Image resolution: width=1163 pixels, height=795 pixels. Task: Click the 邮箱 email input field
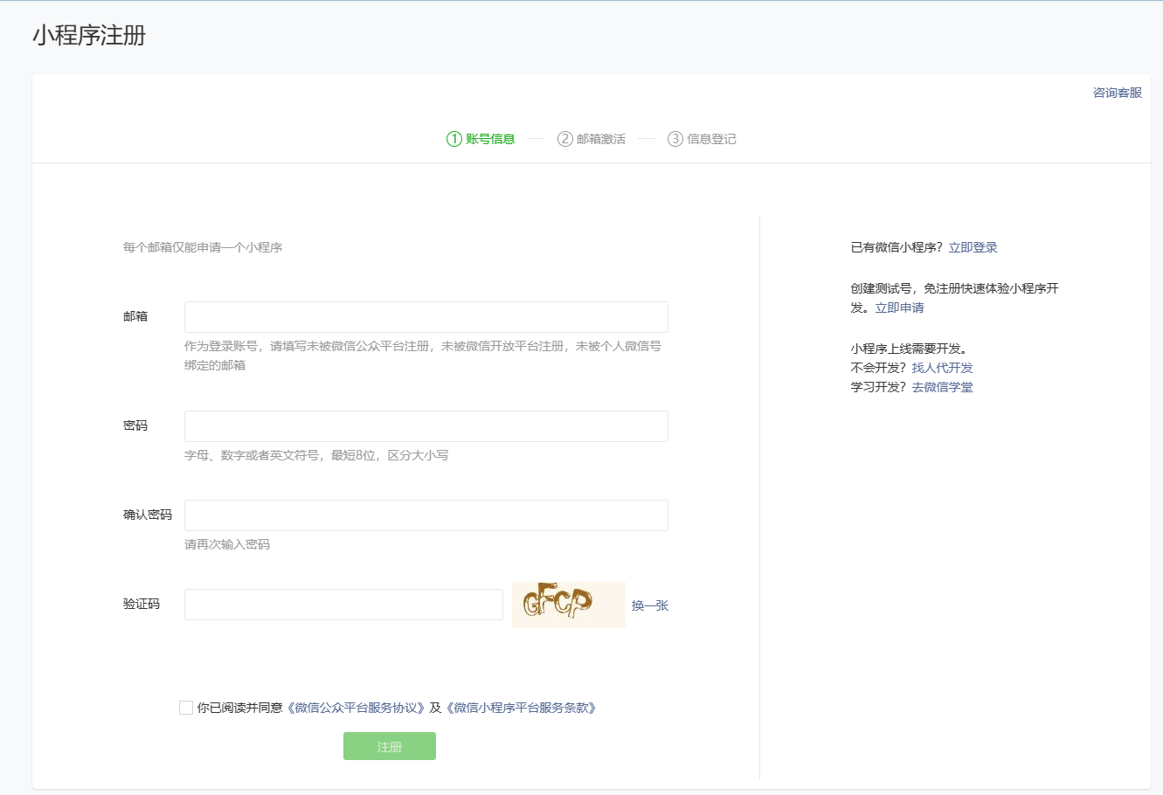(x=426, y=317)
